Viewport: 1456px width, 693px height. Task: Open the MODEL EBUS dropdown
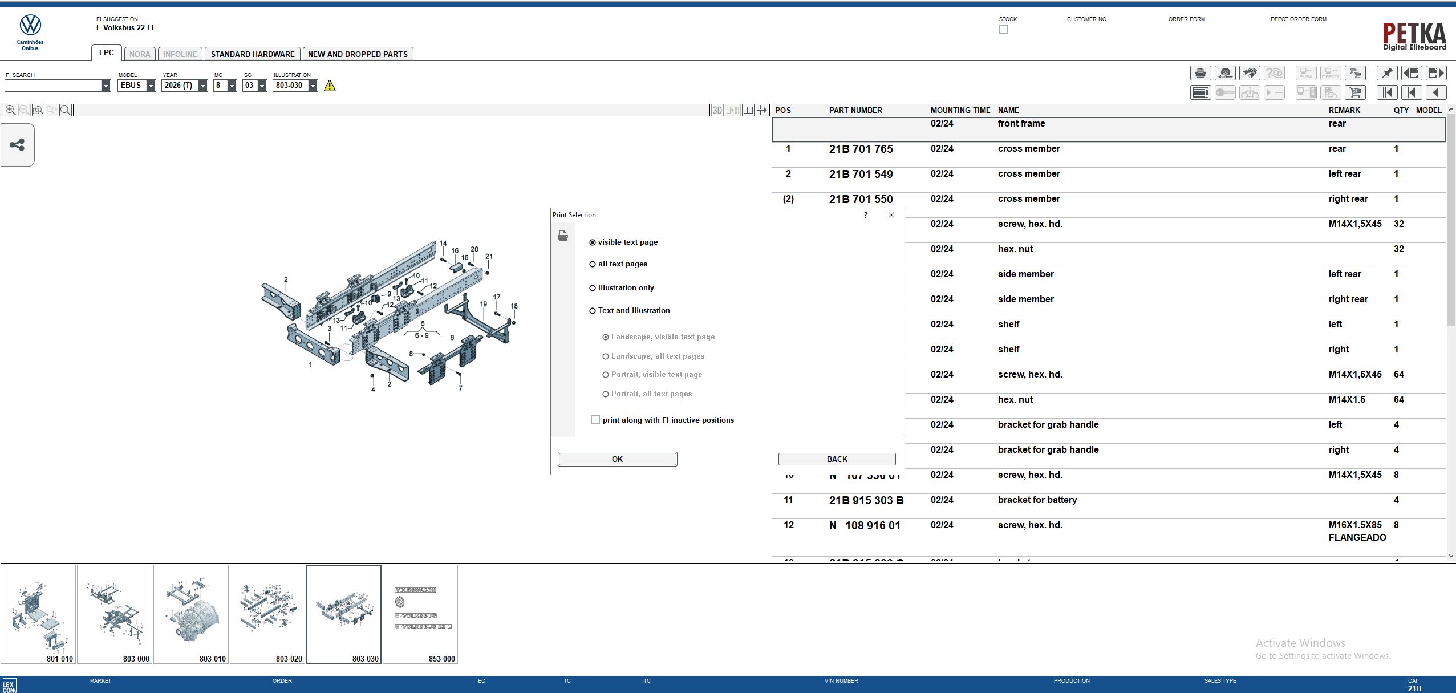(151, 86)
